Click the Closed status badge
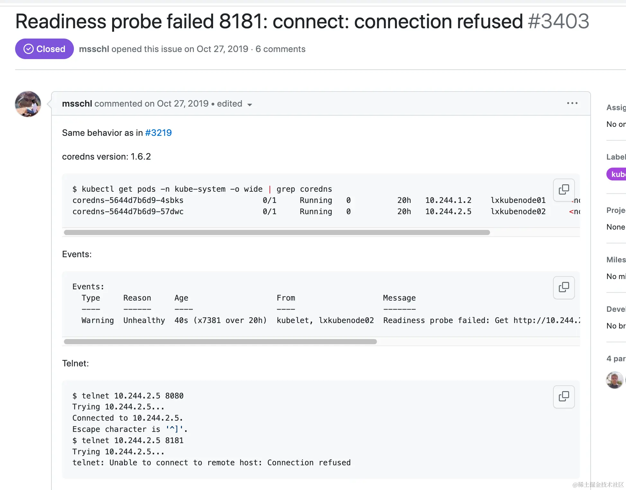Image resolution: width=626 pixels, height=490 pixels. pyautogui.click(x=44, y=49)
